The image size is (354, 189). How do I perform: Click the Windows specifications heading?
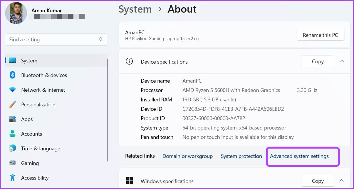[167, 181]
